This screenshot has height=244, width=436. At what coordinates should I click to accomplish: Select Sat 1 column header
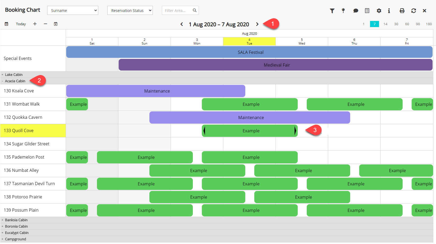point(92,41)
